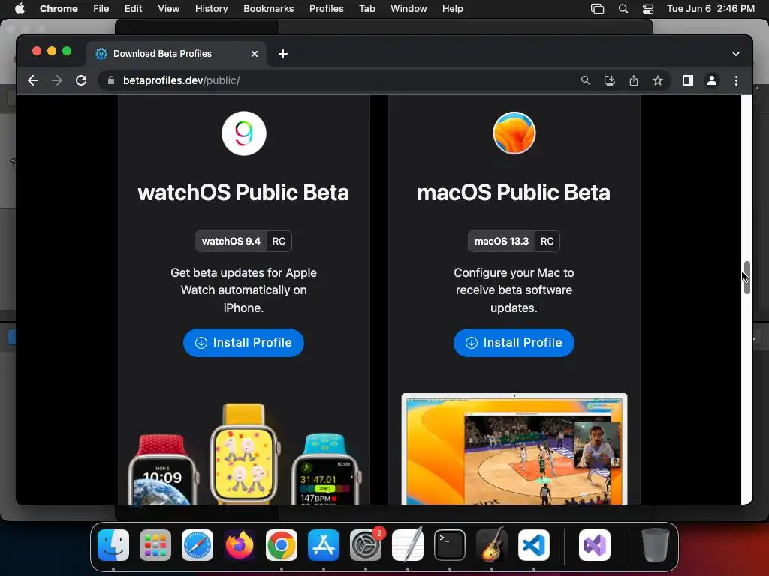Open the Window menu
This screenshot has height=576, width=769.
click(x=409, y=9)
